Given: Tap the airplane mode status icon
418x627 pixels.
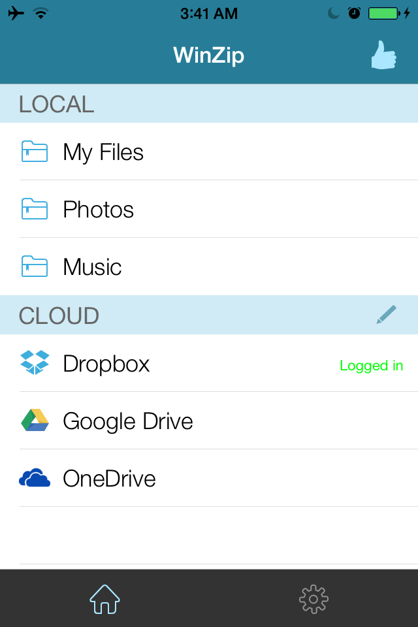Looking at the screenshot, I should [16, 13].
